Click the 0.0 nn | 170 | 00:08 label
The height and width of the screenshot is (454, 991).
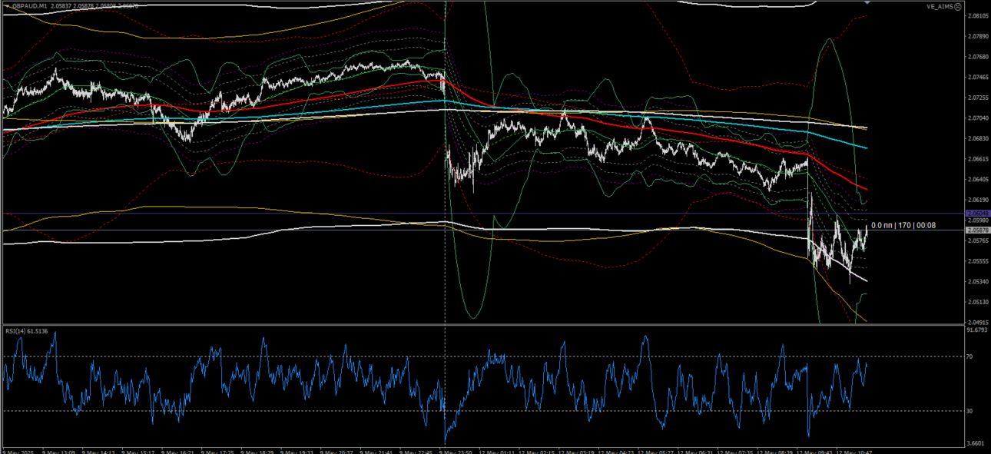click(x=903, y=225)
